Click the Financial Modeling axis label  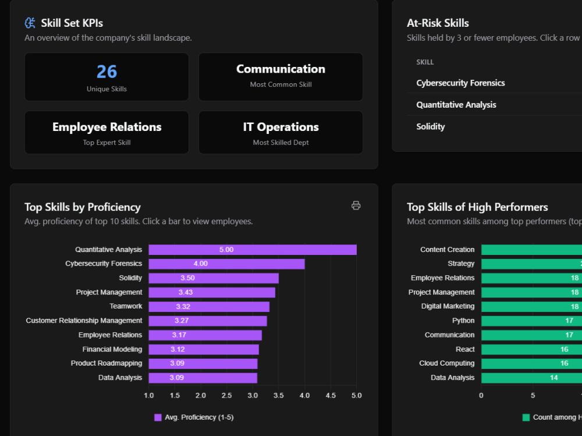[x=112, y=349]
